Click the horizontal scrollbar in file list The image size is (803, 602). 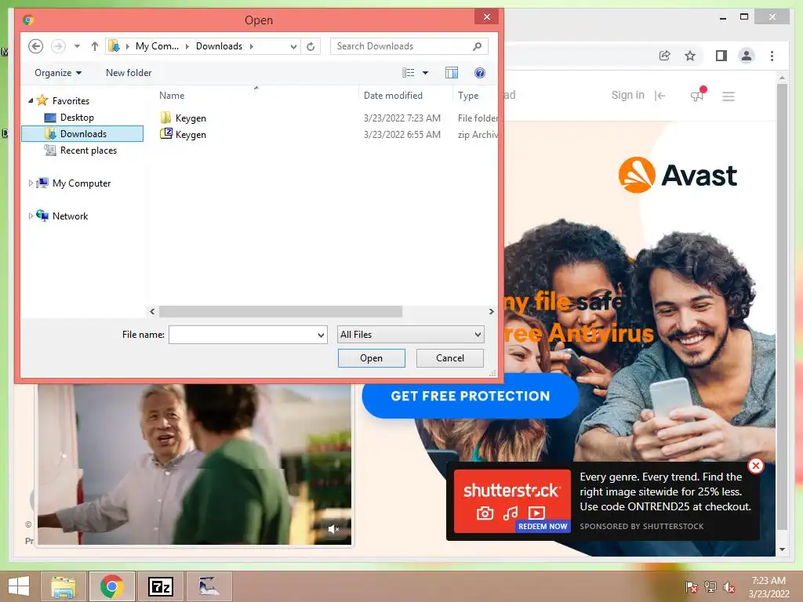280,311
